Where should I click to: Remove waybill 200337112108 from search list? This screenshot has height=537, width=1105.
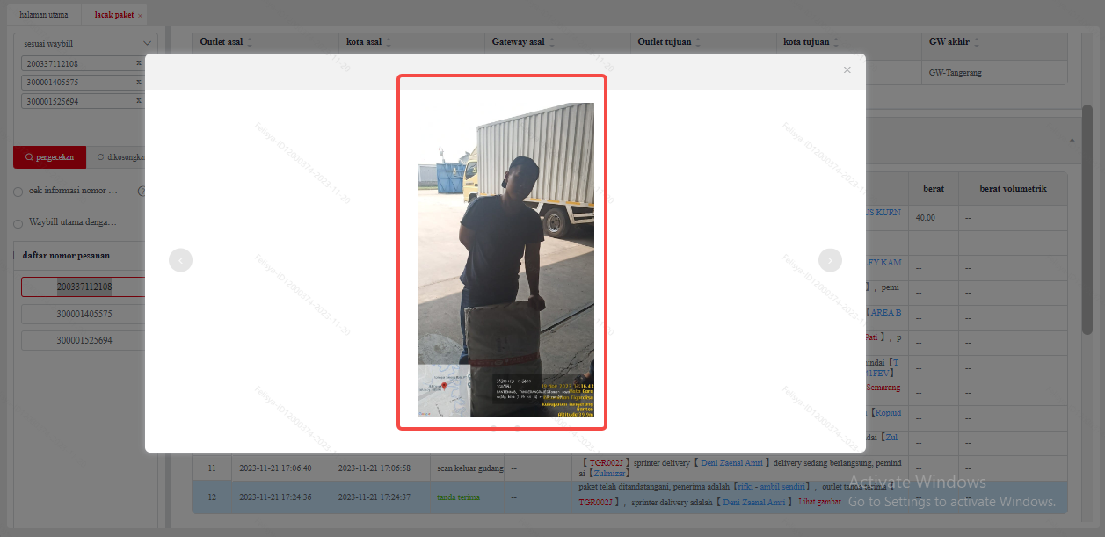(x=138, y=63)
